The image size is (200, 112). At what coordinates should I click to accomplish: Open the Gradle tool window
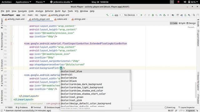198,23
